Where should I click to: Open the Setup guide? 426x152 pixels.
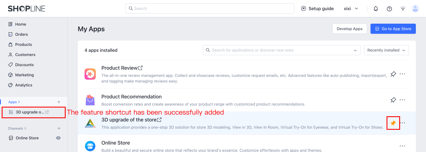click(318, 8)
